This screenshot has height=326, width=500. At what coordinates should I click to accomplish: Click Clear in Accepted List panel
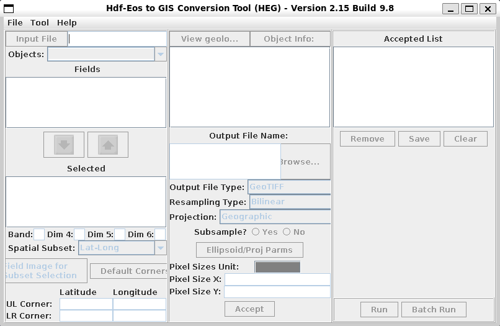point(465,139)
